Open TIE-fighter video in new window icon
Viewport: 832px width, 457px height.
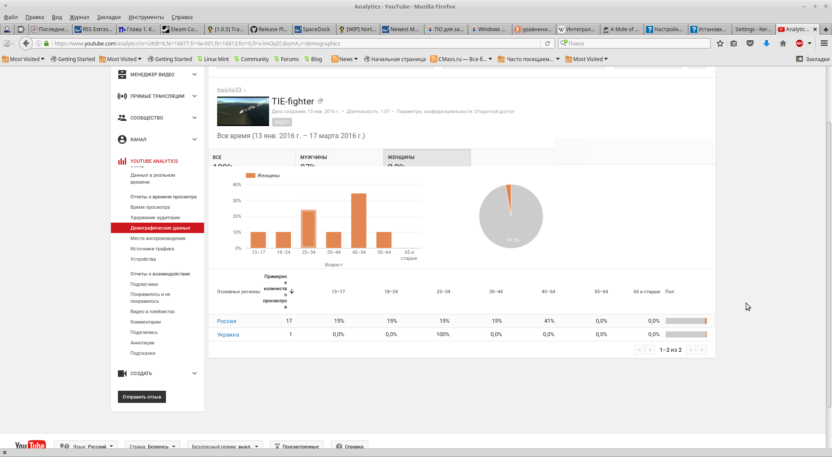pos(320,101)
